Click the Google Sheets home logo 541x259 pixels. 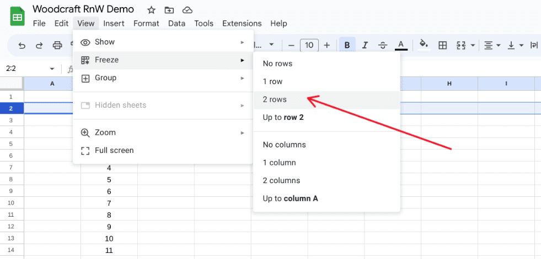[x=16, y=16]
